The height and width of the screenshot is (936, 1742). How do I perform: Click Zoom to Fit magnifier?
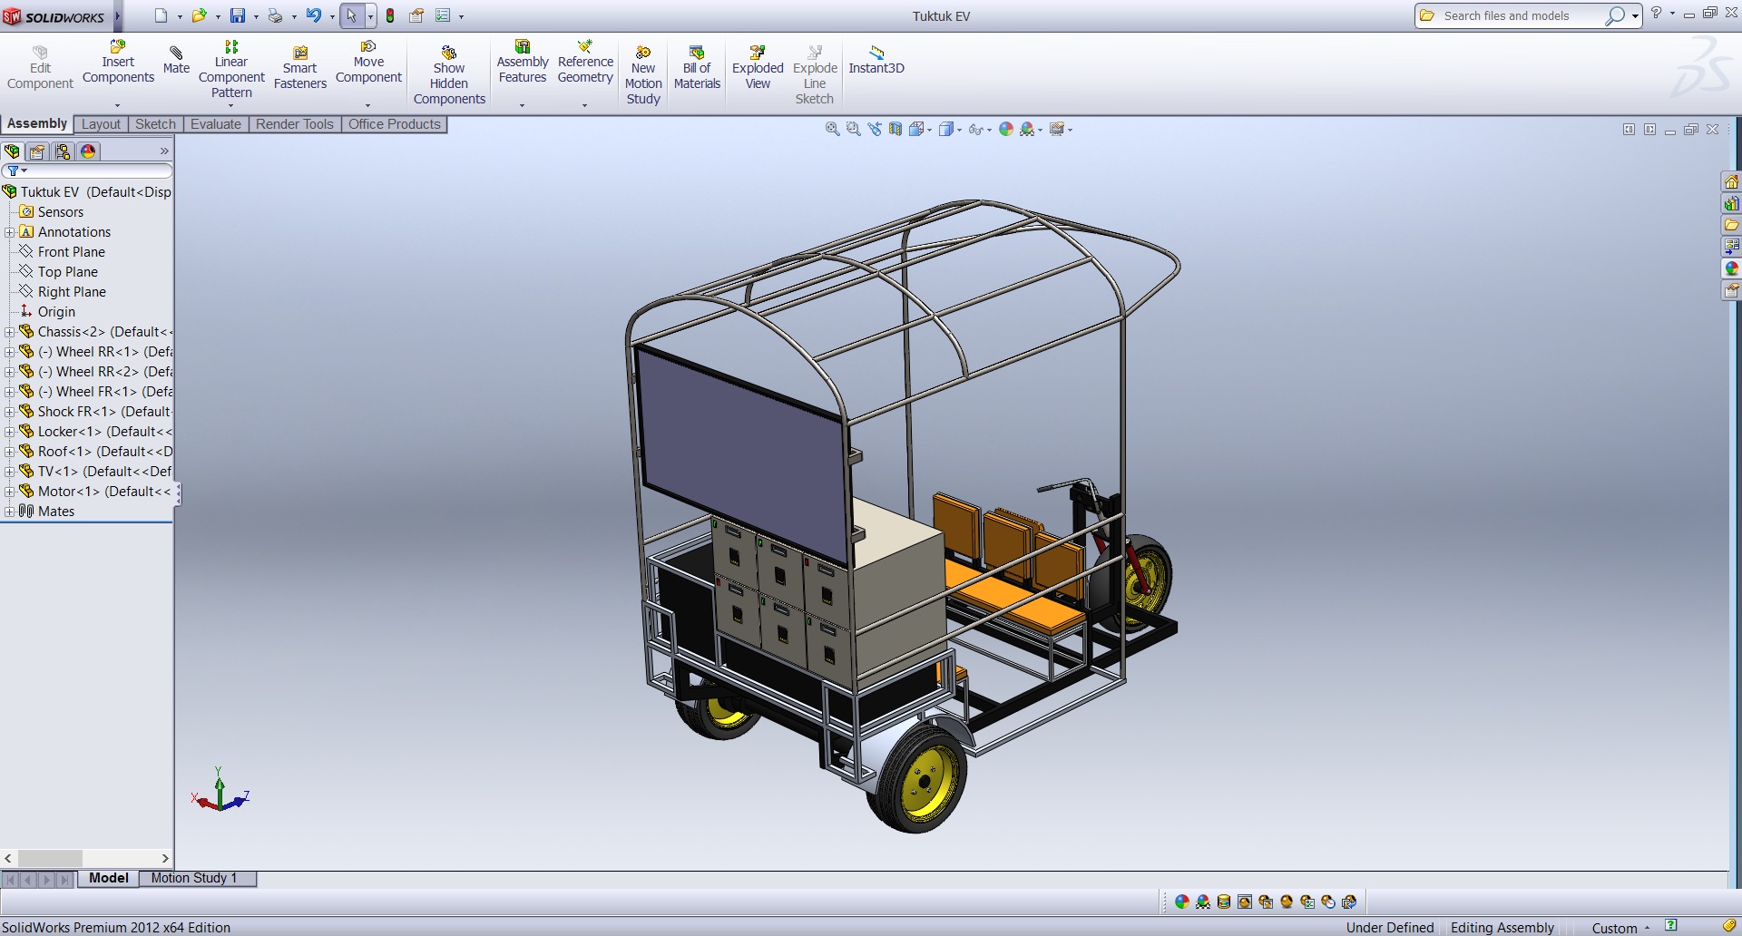[832, 130]
